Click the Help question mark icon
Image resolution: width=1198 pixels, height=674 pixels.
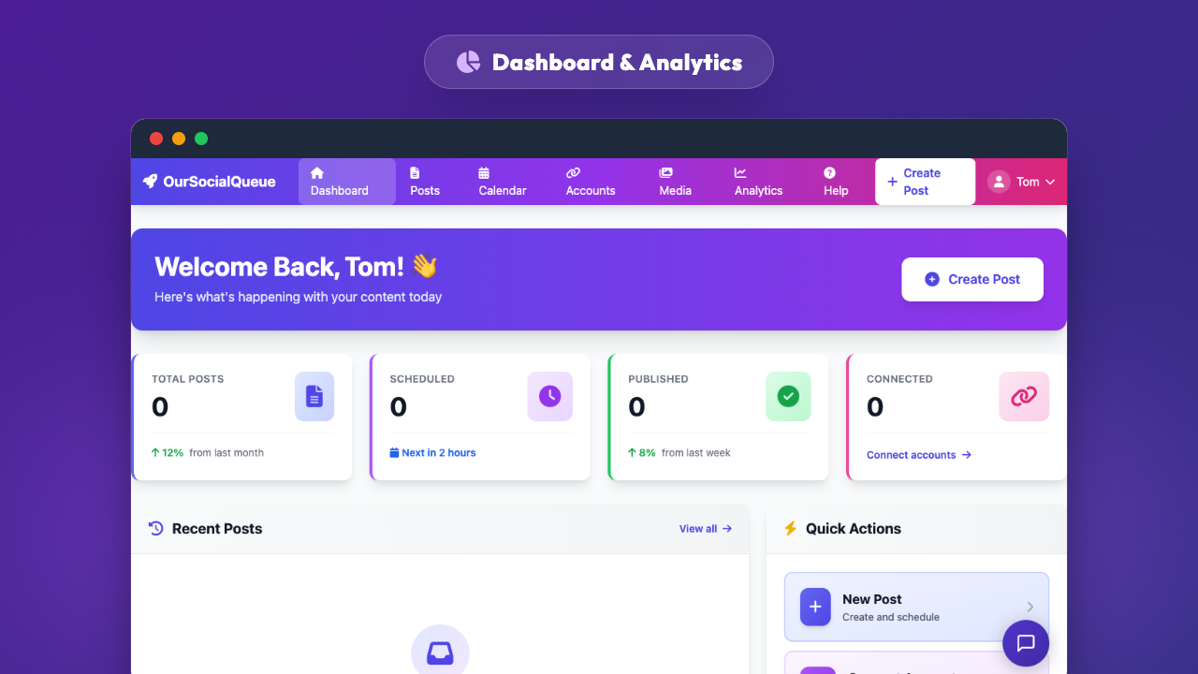[829, 173]
